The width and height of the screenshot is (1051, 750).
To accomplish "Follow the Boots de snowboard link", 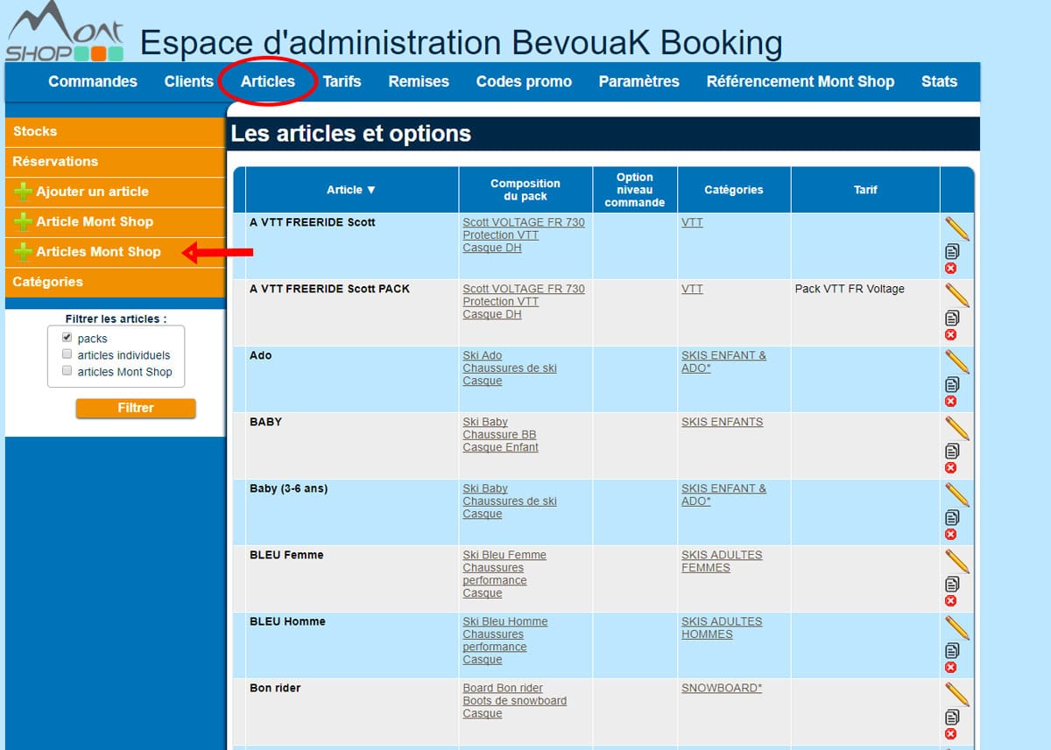I will (514, 701).
